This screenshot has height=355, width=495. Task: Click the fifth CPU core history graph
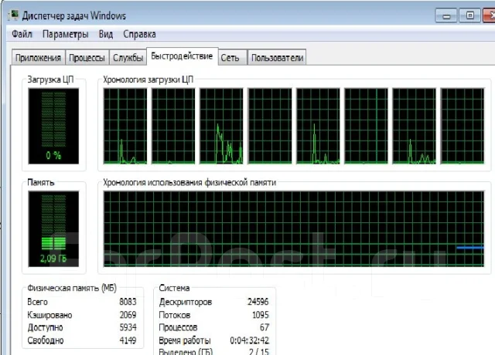318,126
